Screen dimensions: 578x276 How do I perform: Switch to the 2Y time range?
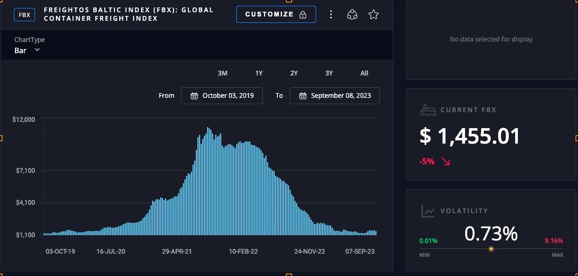(x=294, y=73)
